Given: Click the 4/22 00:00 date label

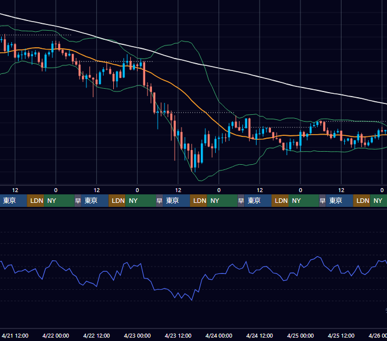Looking at the screenshot, I should (56, 335).
